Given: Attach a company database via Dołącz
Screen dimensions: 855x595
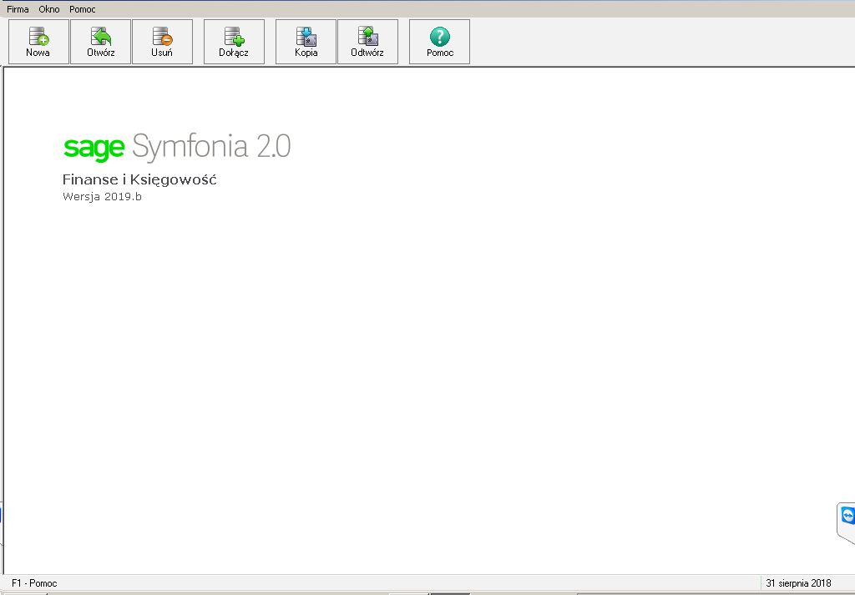Looking at the screenshot, I should (x=234, y=42).
